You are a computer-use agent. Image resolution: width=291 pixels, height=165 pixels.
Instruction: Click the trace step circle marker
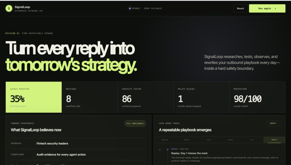[x=168, y=149]
